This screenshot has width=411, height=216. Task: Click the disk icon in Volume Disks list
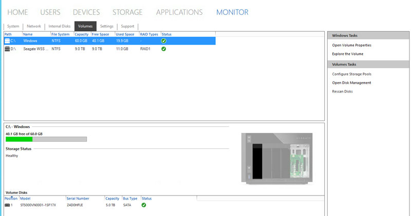click(7, 205)
